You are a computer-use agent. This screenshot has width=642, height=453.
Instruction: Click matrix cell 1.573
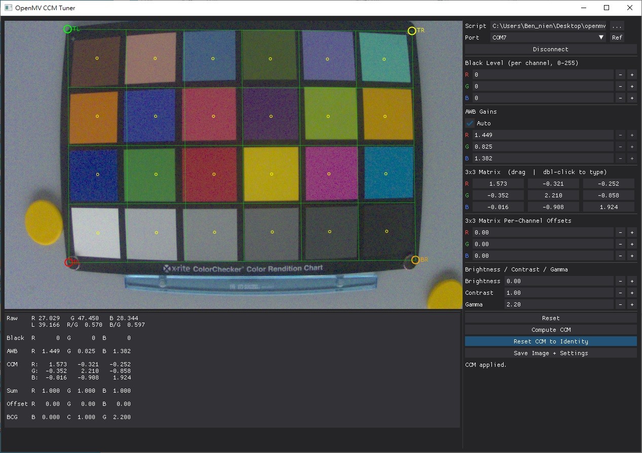(x=498, y=184)
